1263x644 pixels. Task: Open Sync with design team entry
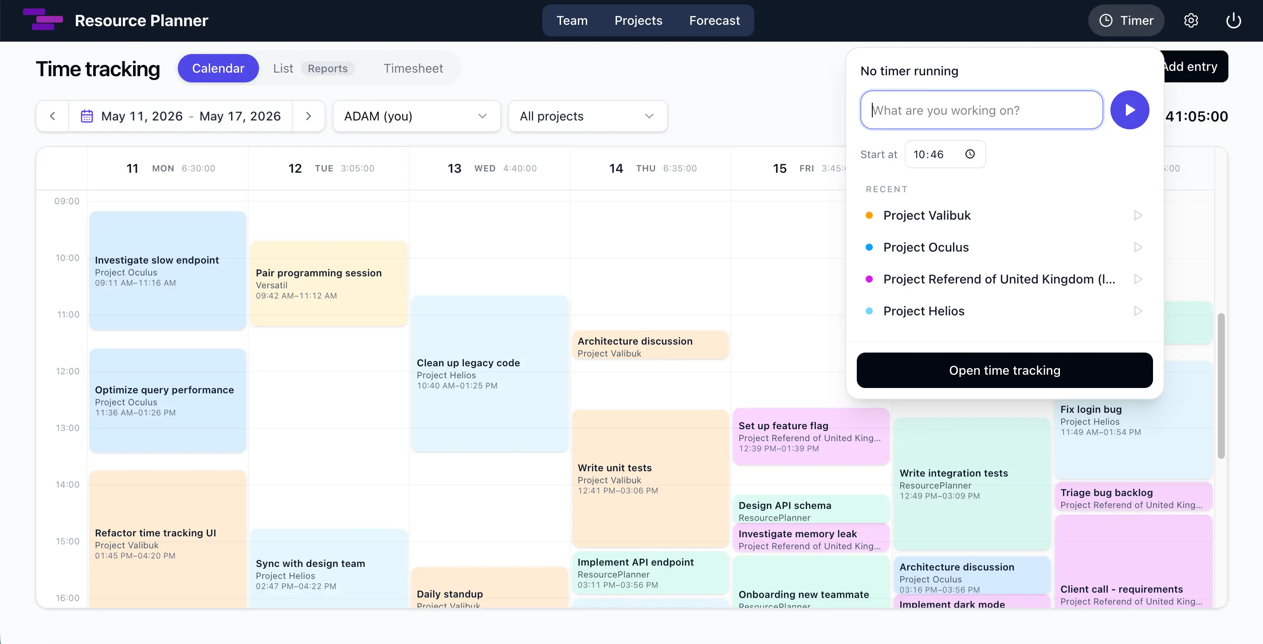coord(329,569)
